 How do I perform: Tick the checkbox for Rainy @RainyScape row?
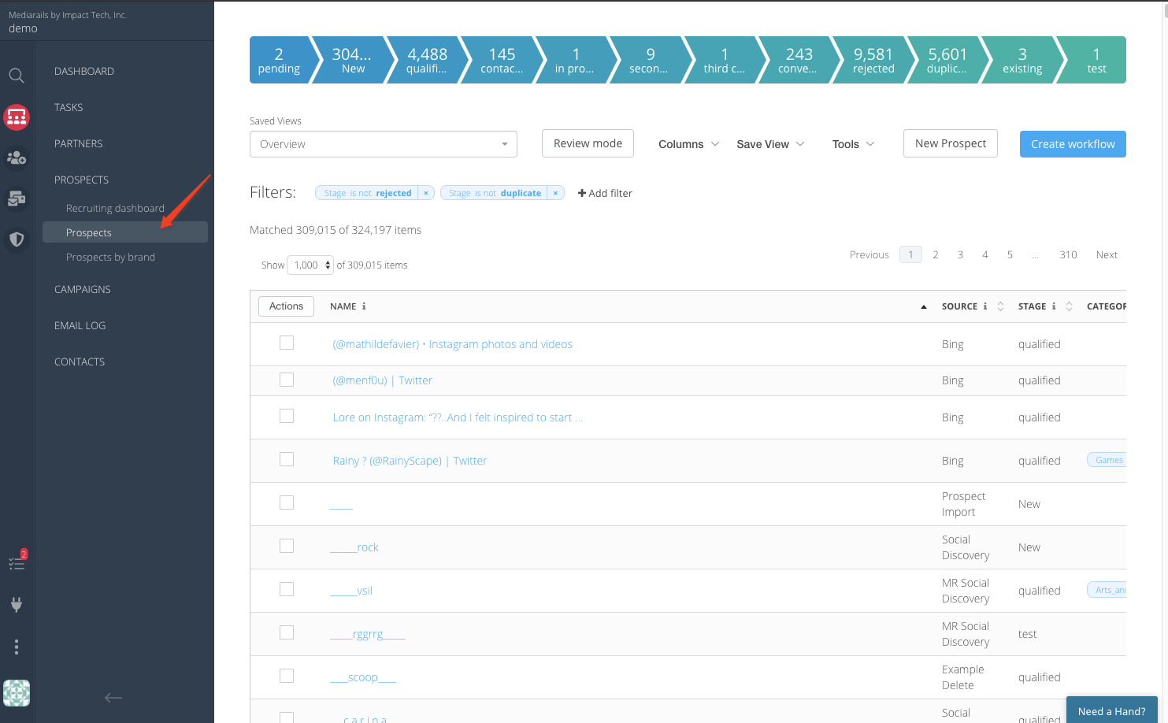tap(287, 459)
